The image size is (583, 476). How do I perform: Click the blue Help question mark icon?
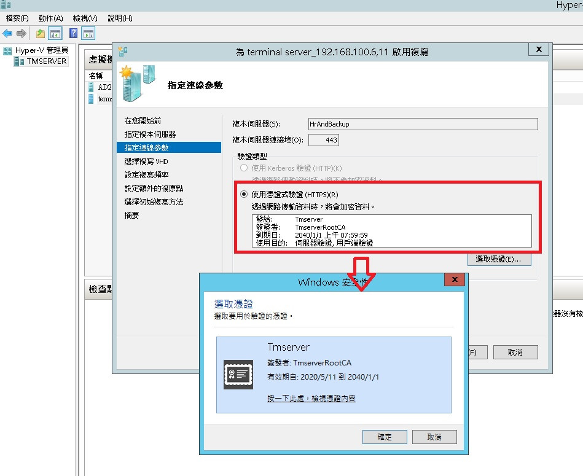[74, 33]
